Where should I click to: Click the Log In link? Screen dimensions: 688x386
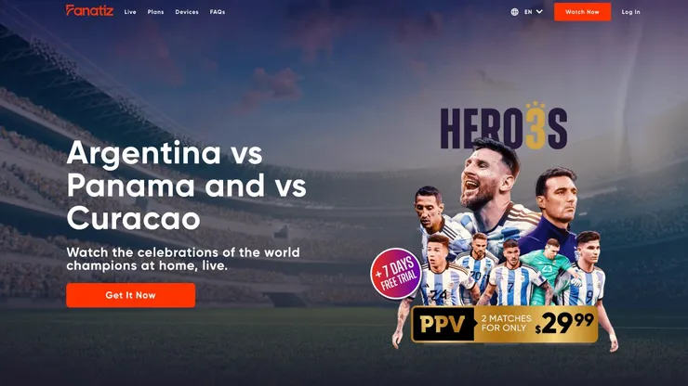point(630,12)
